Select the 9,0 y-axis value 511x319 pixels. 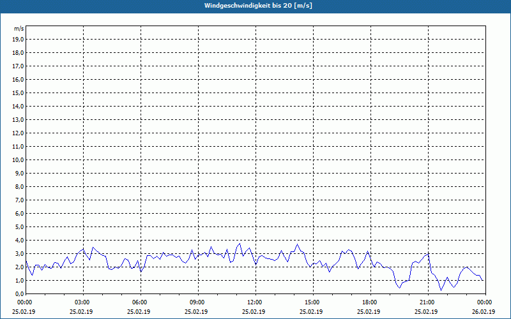pyautogui.click(x=19, y=173)
